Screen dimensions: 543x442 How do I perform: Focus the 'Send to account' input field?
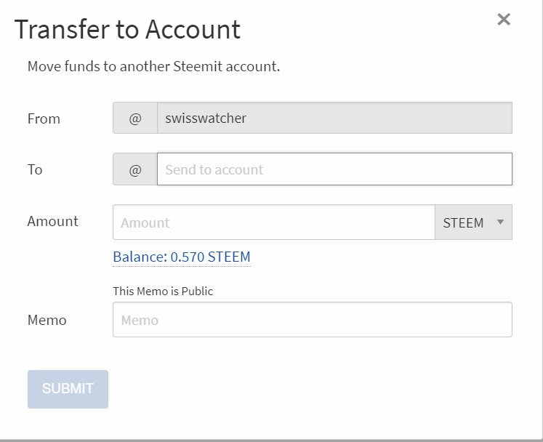tap(334, 170)
